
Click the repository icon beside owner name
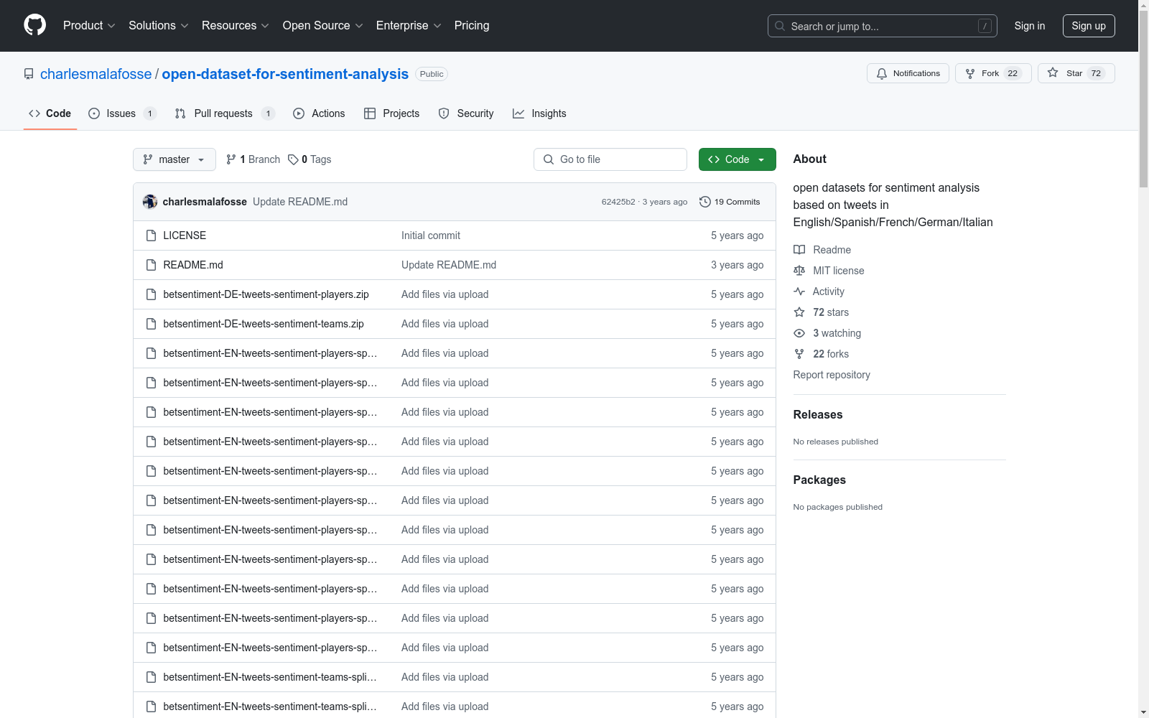[x=29, y=74]
